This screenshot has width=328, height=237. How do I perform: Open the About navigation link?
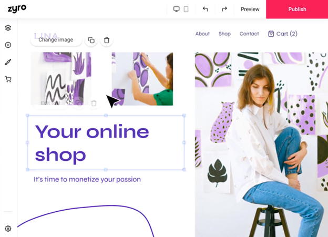click(x=202, y=34)
